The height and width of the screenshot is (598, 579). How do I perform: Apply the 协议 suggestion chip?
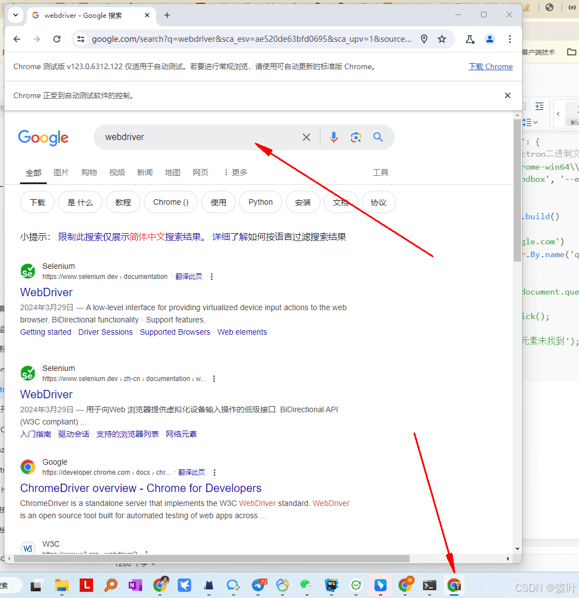point(378,202)
